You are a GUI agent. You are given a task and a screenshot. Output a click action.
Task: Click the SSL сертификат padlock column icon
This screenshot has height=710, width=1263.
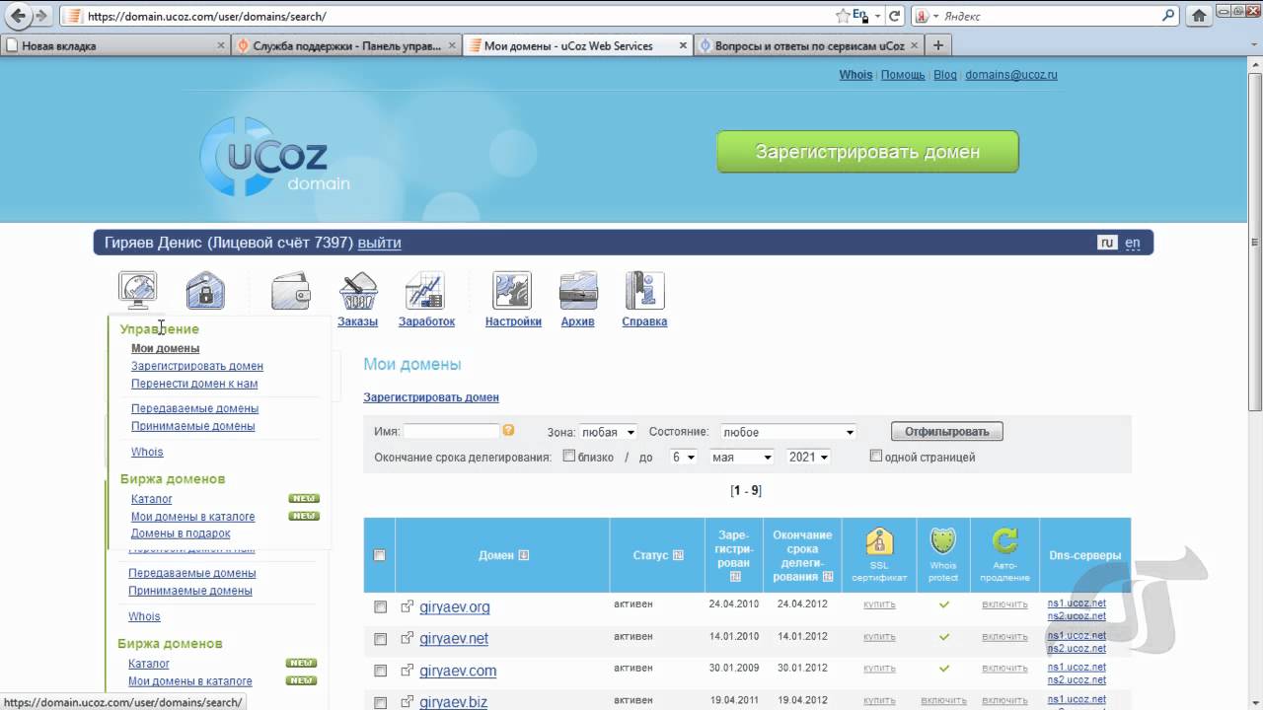click(879, 541)
